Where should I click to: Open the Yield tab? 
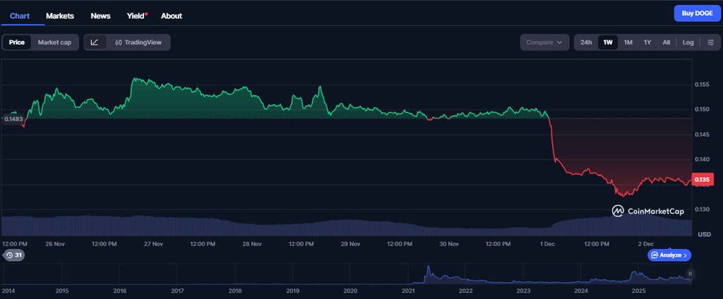click(136, 16)
